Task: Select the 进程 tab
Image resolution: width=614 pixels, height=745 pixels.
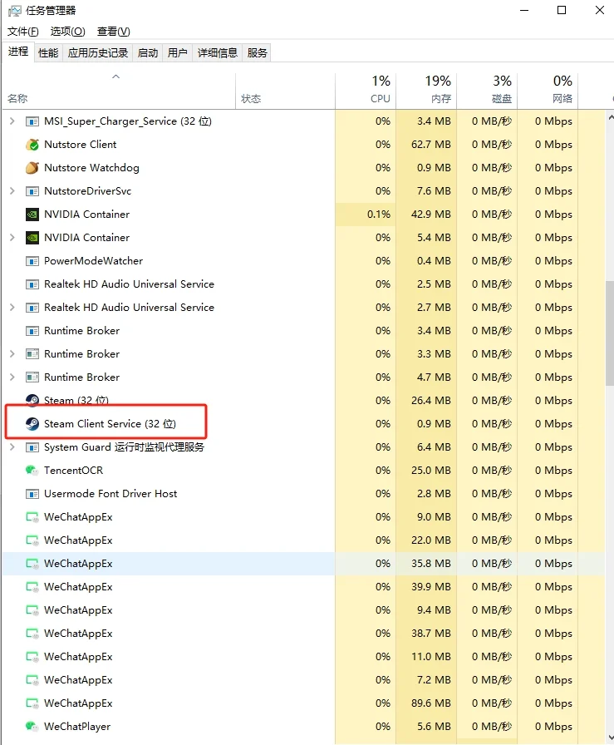Action: point(18,52)
